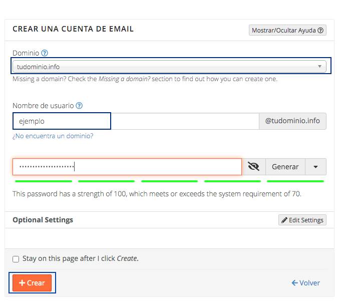Enable Stay on this page checkbox
The height and width of the screenshot is (308, 340).
coord(16,259)
